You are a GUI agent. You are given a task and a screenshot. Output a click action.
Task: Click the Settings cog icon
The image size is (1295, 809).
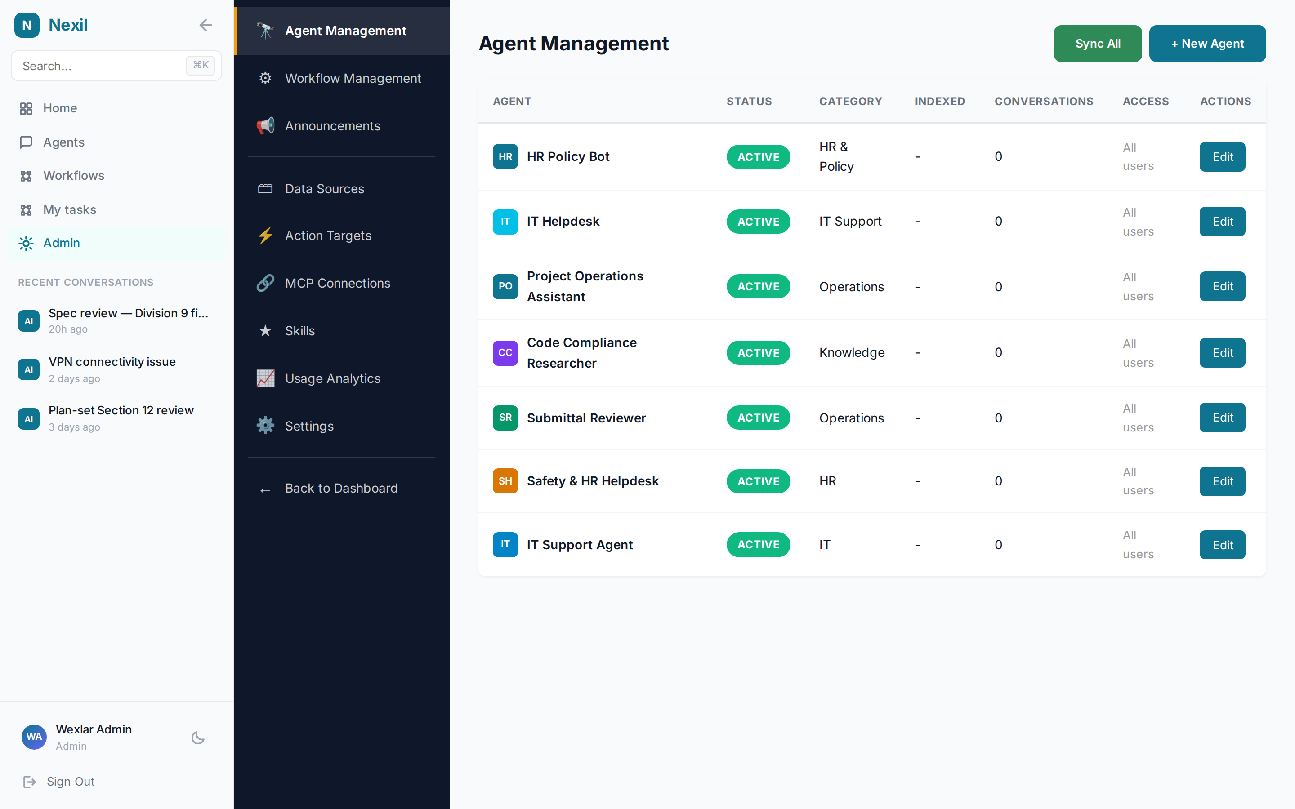(265, 426)
